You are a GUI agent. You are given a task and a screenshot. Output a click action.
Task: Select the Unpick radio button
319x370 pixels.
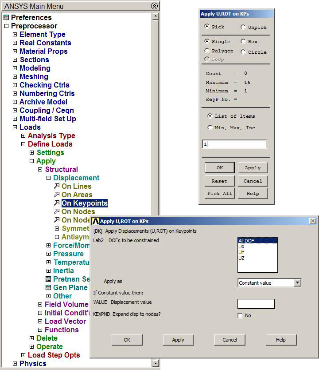pyautogui.click(x=243, y=27)
